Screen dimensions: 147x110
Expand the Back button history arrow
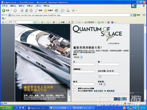pos(11,11)
